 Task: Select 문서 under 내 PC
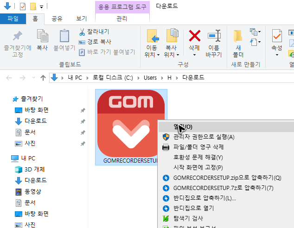point(30,203)
